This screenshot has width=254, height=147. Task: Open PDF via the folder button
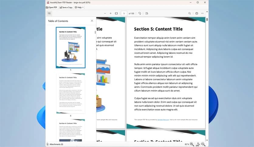[52, 7]
